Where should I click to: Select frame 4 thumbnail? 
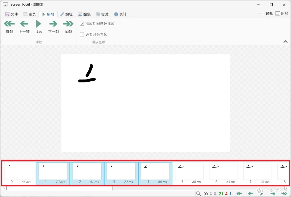(x=155, y=174)
